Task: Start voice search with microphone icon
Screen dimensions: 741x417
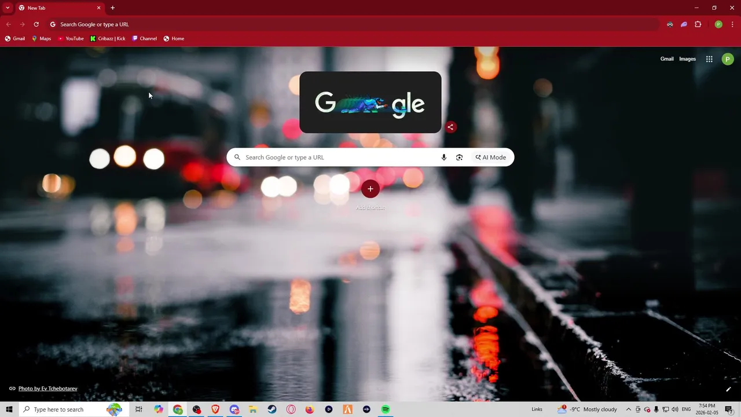Action: [x=444, y=158]
